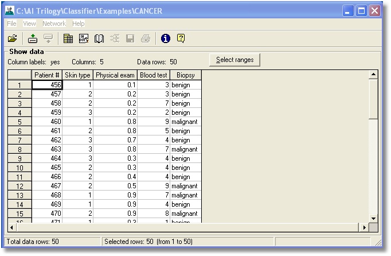The height and width of the screenshot is (256, 391).
Task: Open the Help menu
Action: coord(79,24)
